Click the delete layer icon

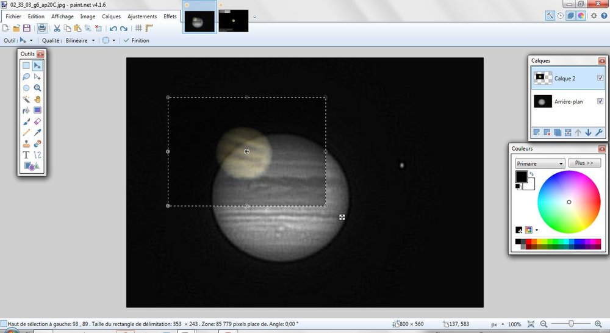point(547,133)
